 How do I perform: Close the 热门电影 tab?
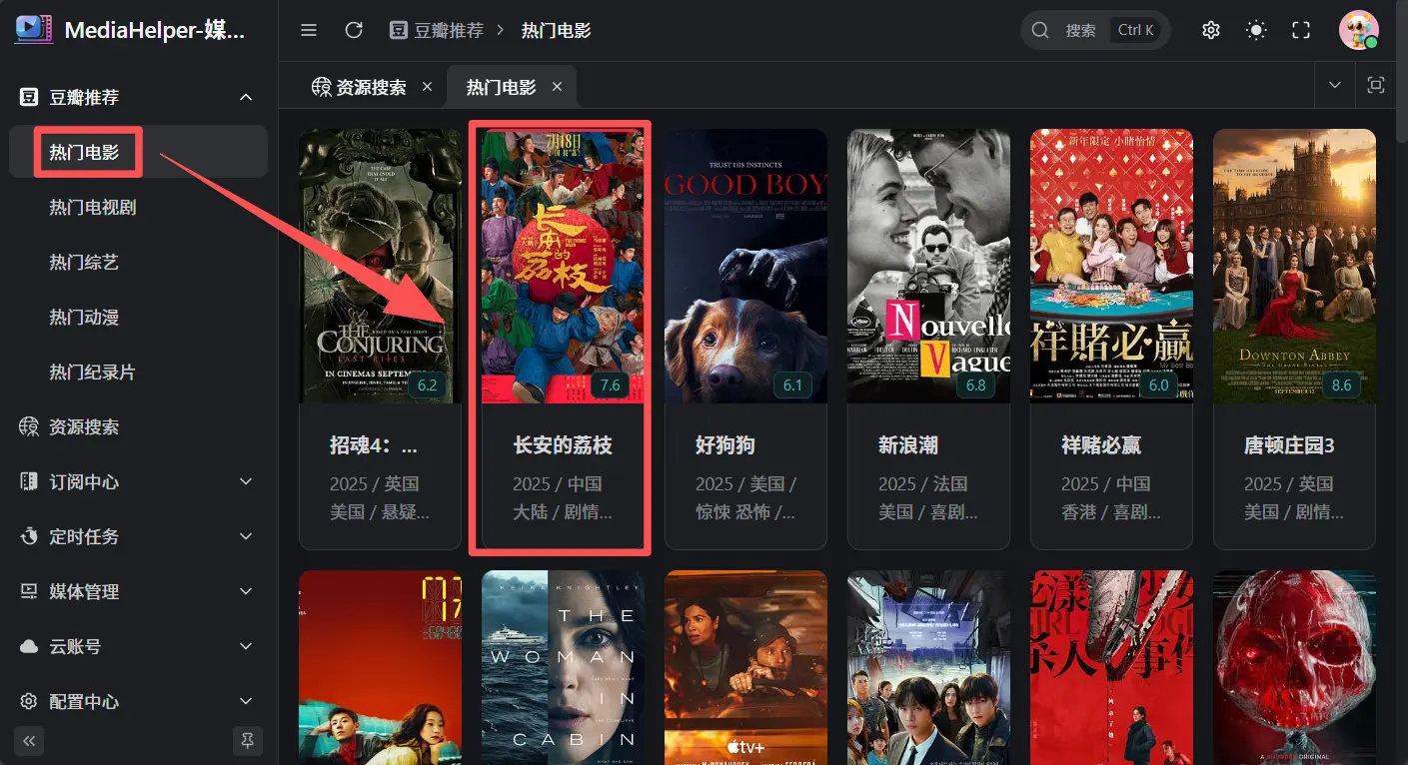pos(557,87)
